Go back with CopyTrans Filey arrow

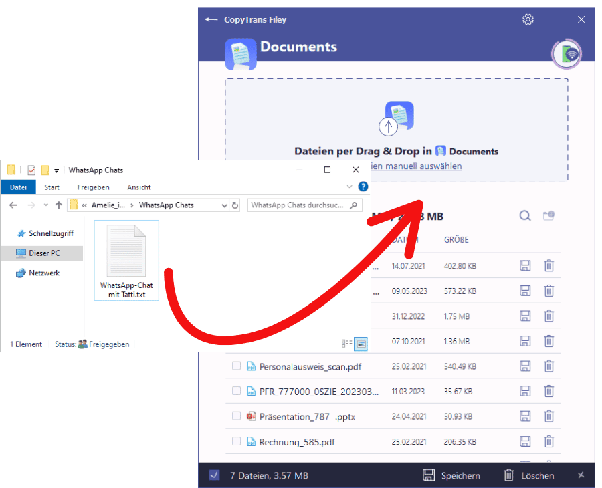211,19
